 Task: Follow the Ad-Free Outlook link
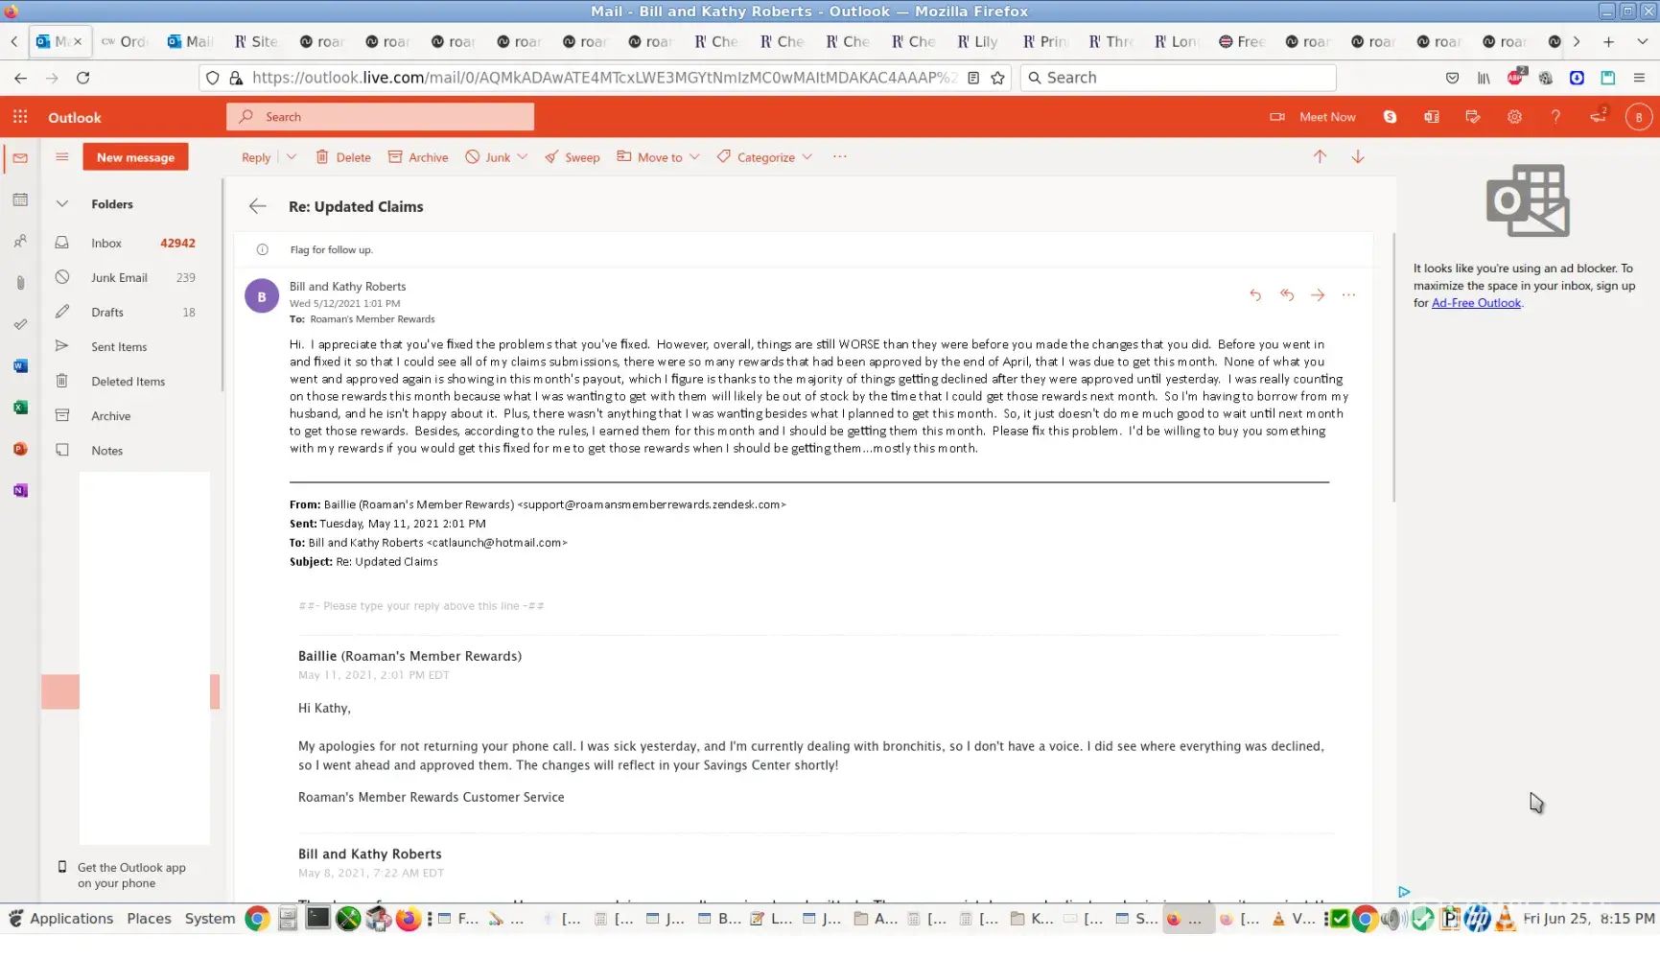1476,303
